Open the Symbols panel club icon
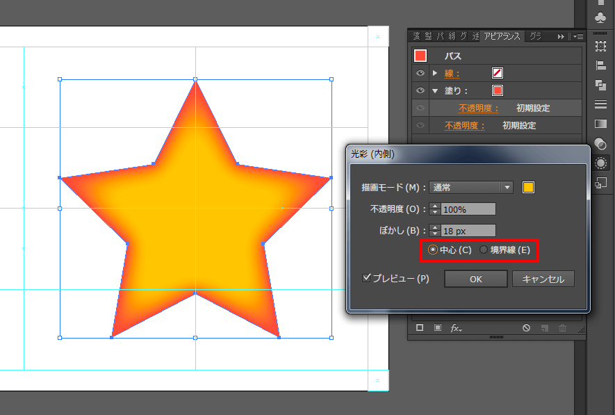The height and width of the screenshot is (415, 615). (x=601, y=17)
